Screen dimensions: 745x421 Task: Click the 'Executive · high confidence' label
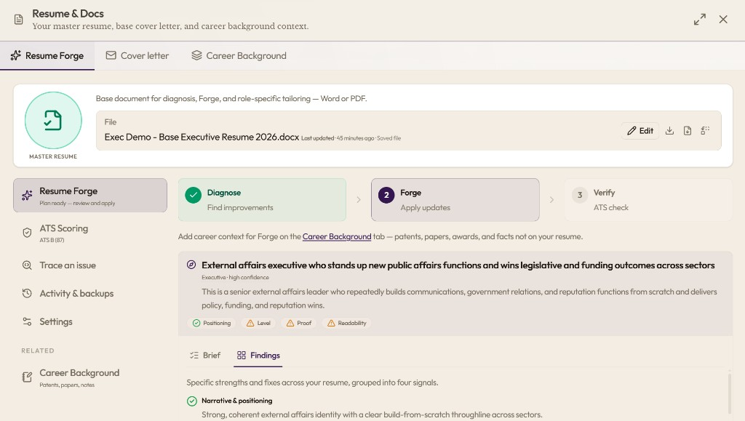[x=235, y=278]
